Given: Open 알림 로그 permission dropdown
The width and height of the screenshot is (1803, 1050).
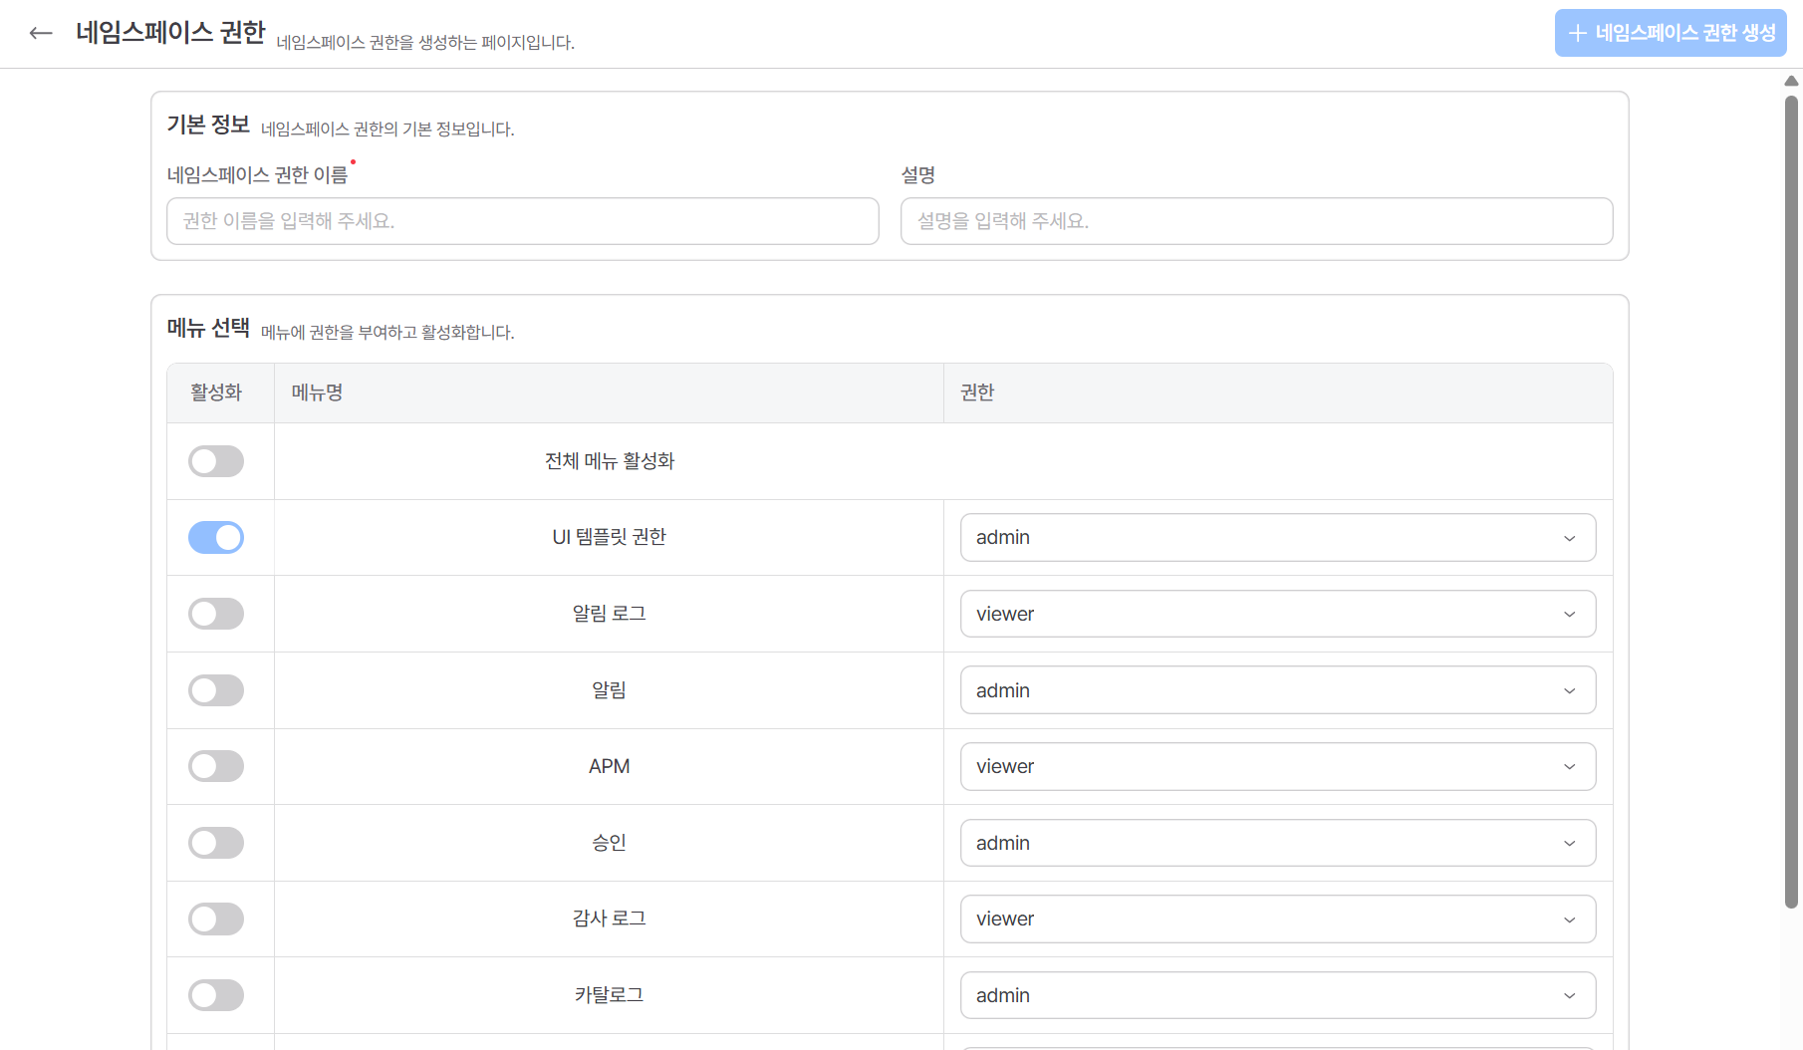Looking at the screenshot, I should point(1278,614).
